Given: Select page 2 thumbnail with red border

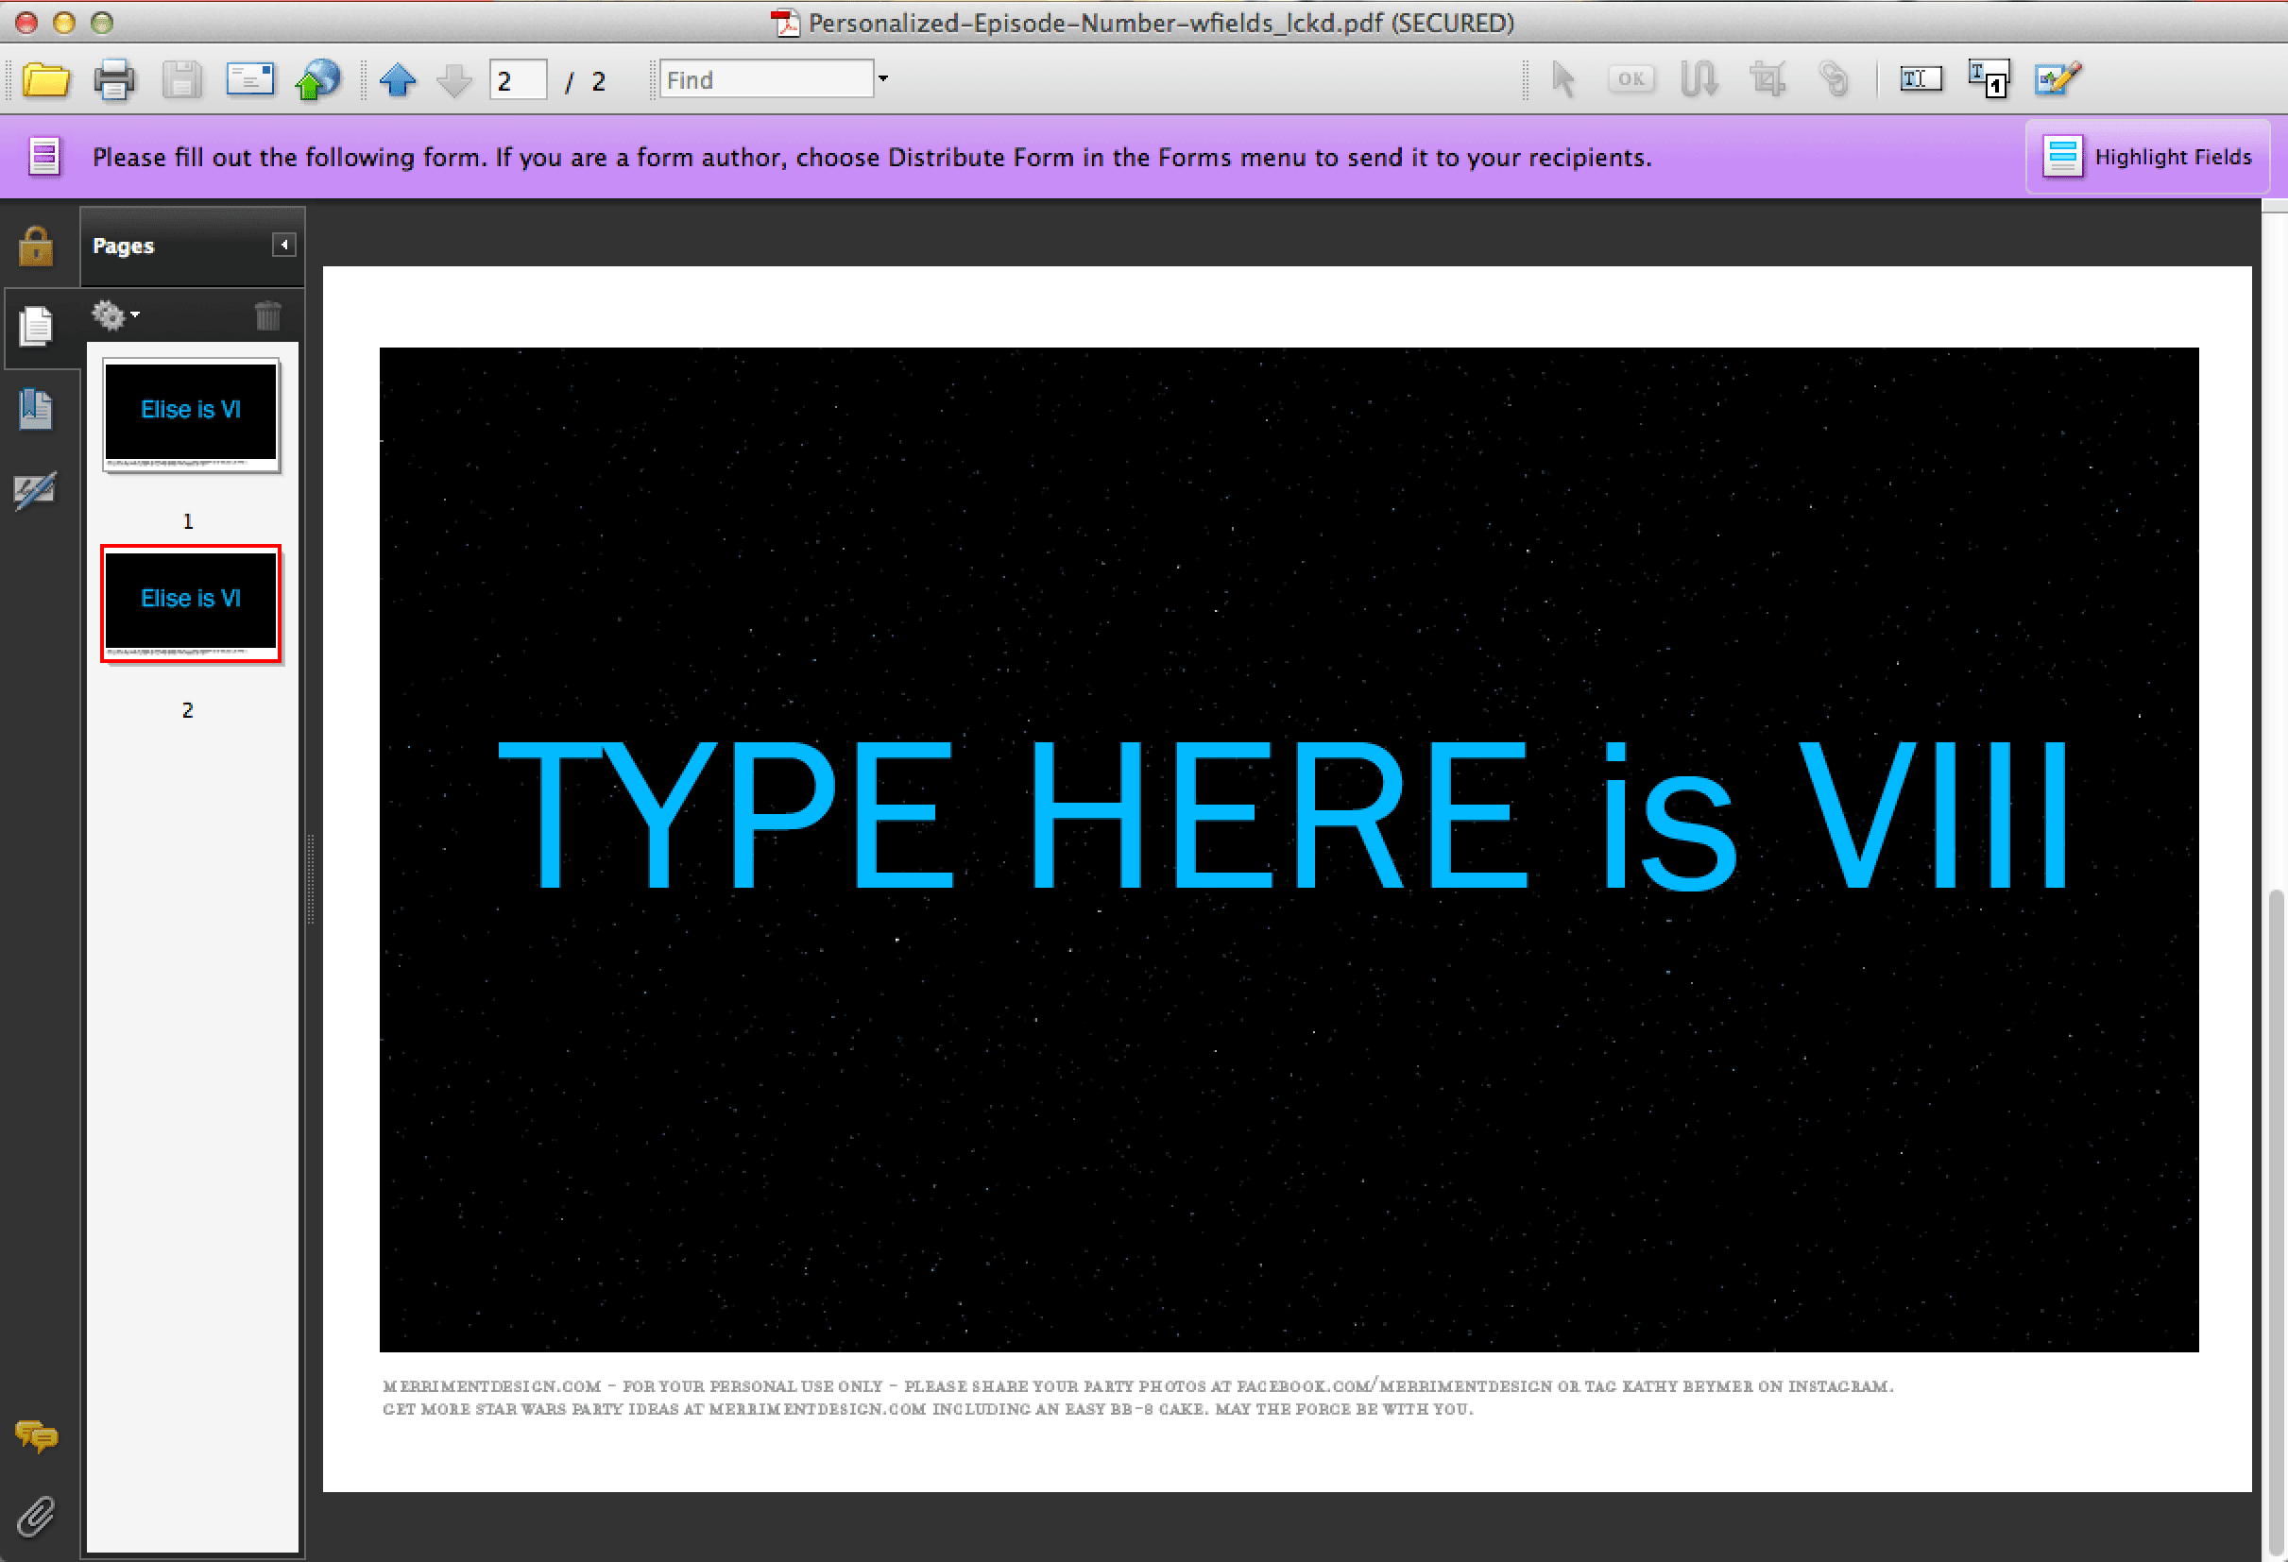Looking at the screenshot, I should tap(191, 603).
